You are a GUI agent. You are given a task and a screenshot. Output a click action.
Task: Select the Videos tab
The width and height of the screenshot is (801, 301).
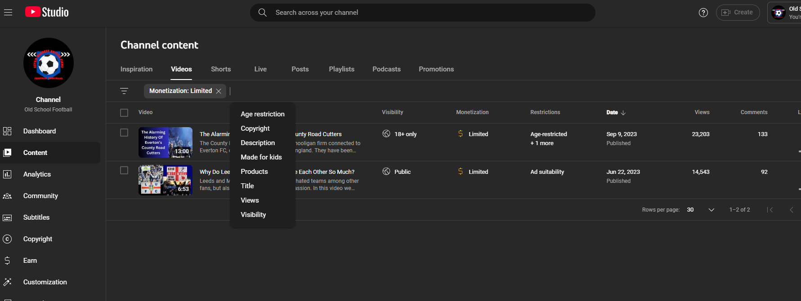point(181,69)
